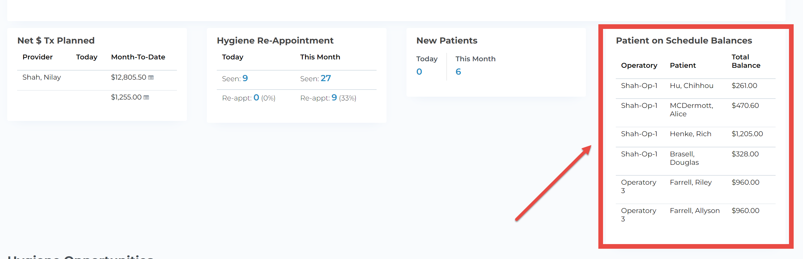Select patient Hu, Chihhou in balances table

click(691, 86)
